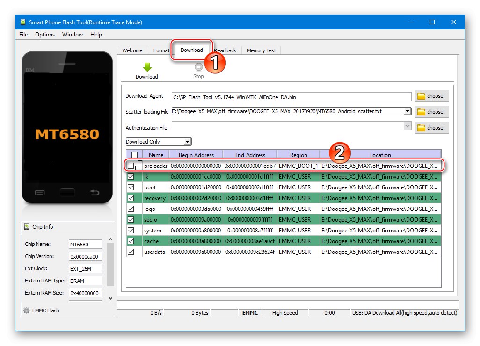Expand the Scatter-loading File dropdown arrow

[x=407, y=112]
